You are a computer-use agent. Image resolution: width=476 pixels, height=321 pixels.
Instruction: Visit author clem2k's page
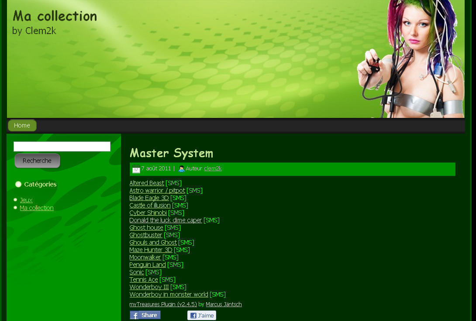click(213, 168)
